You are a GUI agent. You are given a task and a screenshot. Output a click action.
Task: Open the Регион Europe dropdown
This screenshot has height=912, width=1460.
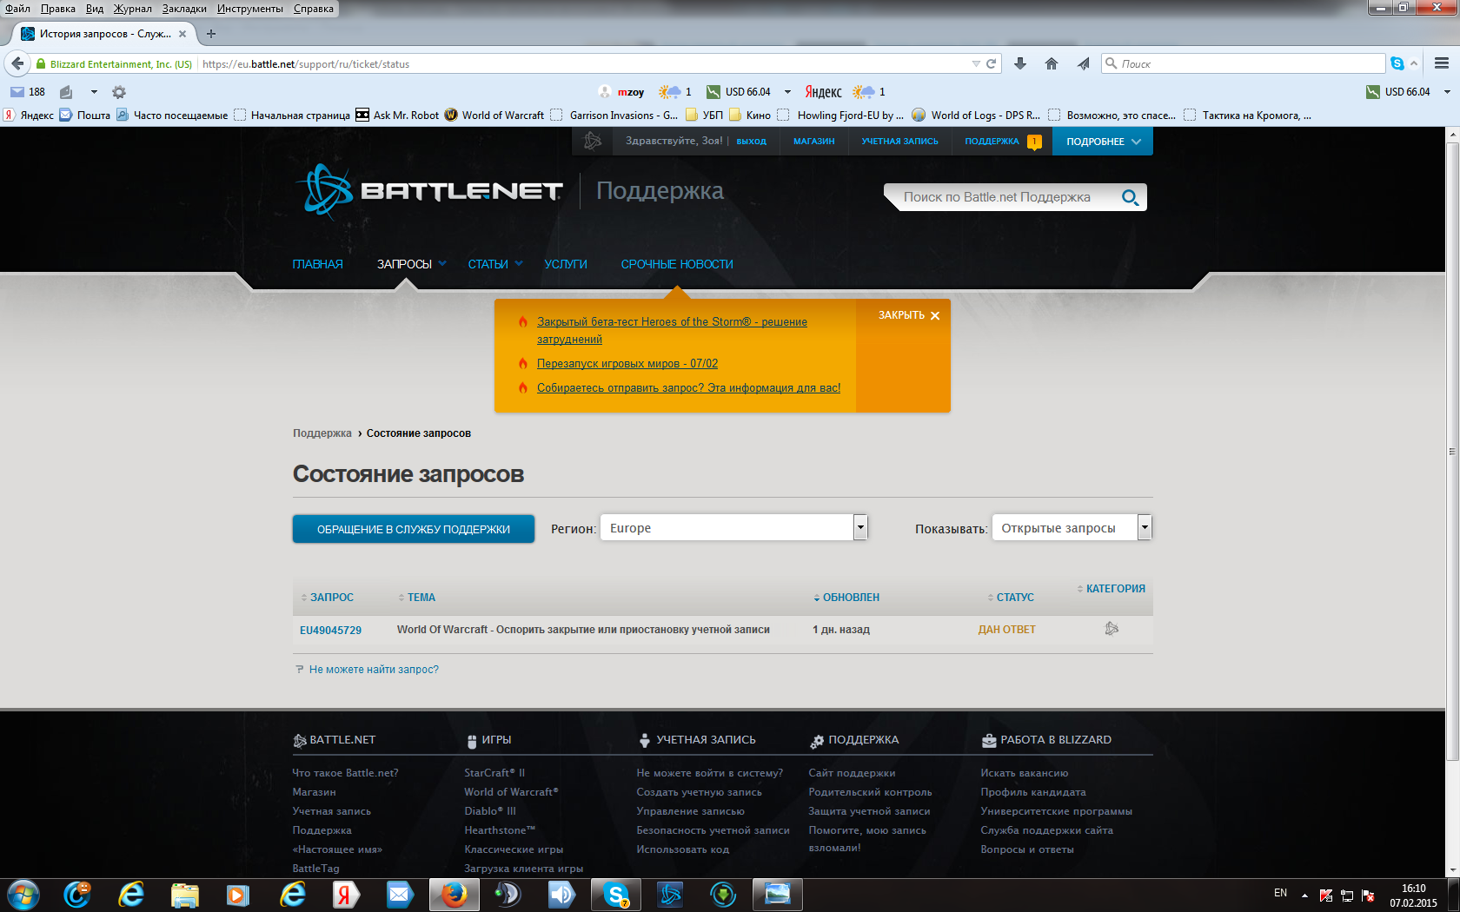point(734,527)
